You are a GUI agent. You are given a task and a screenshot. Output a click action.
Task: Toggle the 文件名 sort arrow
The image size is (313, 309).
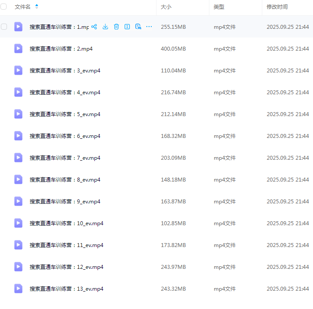37,7
